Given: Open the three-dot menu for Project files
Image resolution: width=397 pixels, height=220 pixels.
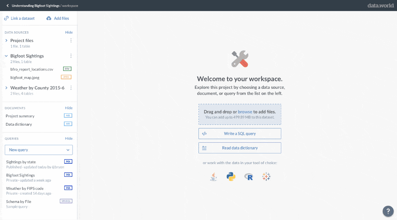Looking at the screenshot, I should coord(71,40).
